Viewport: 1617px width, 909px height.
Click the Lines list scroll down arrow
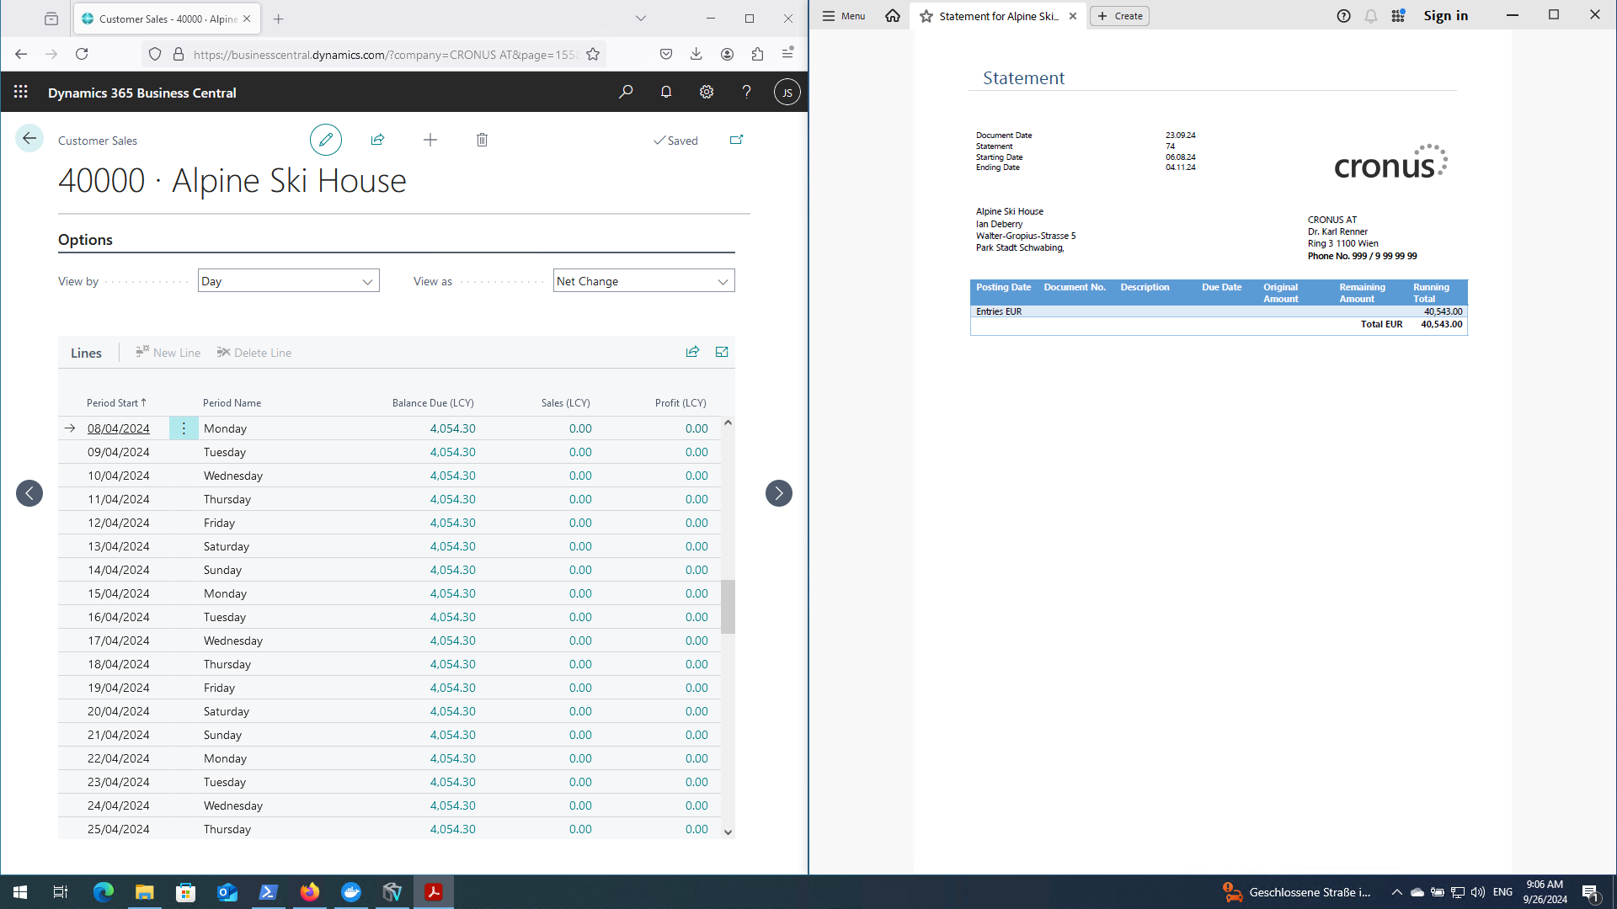click(x=728, y=832)
